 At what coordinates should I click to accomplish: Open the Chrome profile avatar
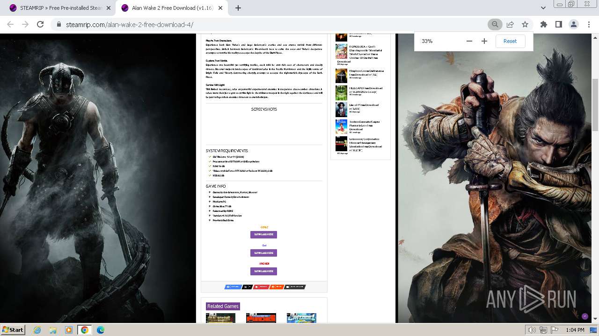click(x=574, y=24)
